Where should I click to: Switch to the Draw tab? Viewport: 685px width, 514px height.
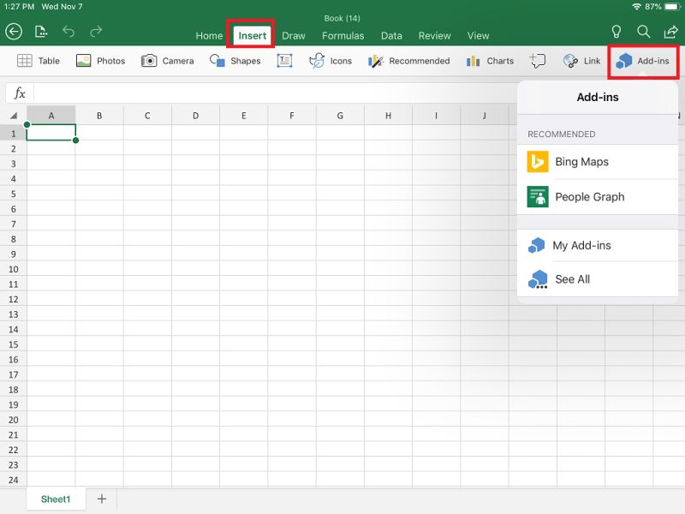[294, 36]
